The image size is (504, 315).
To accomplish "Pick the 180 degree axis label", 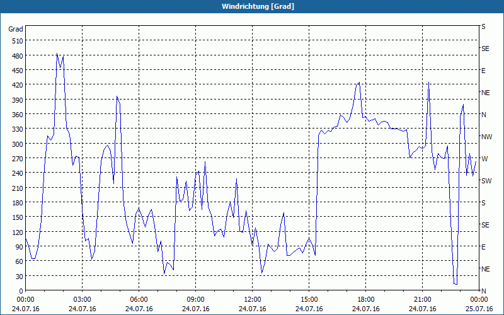I will click(18, 203).
